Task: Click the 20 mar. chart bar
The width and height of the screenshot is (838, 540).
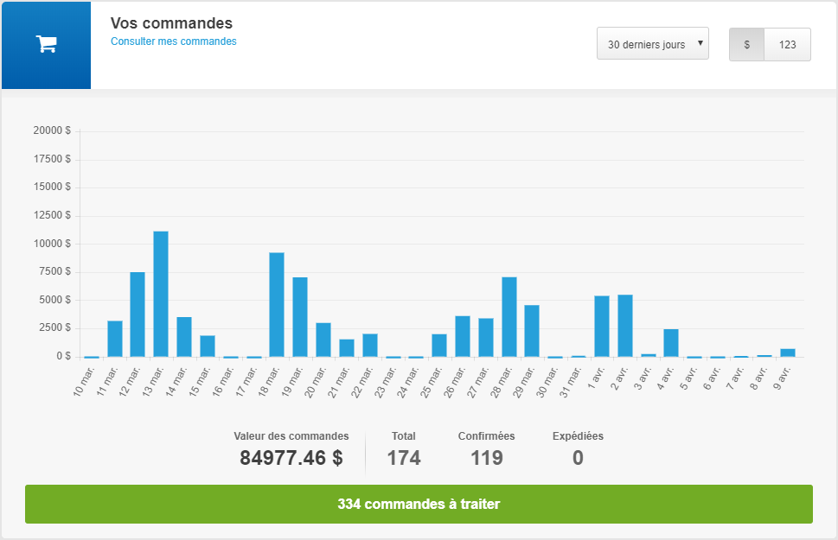Action: (323, 340)
